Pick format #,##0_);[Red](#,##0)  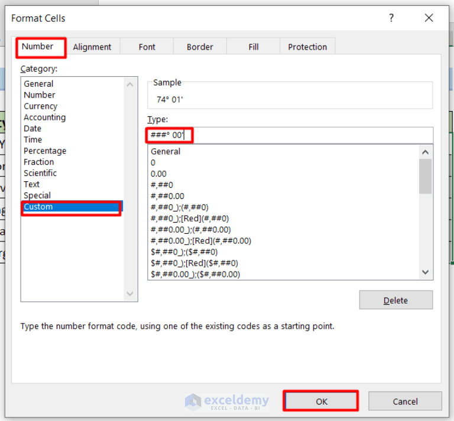pos(284,218)
